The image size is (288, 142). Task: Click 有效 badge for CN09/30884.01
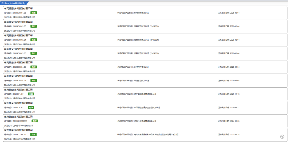coord(34,81)
